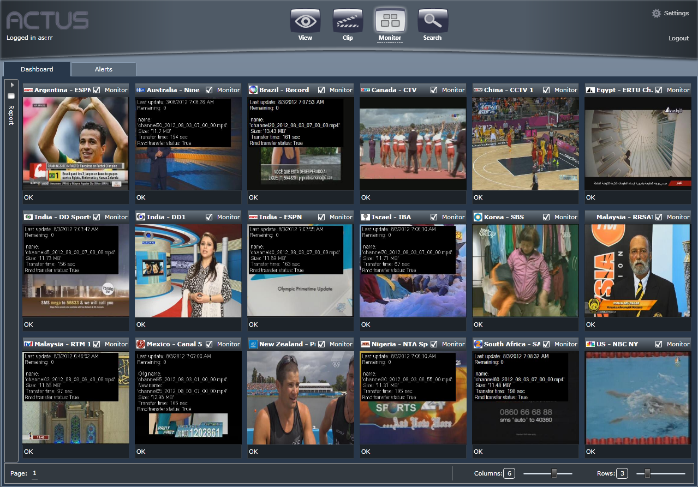Image resolution: width=698 pixels, height=487 pixels.
Task: Switch to the Alerts tab
Action: pos(104,69)
